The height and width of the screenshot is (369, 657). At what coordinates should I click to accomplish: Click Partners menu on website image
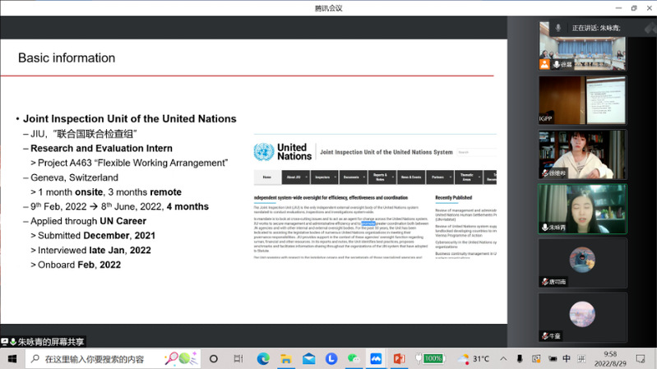point(440,178)
